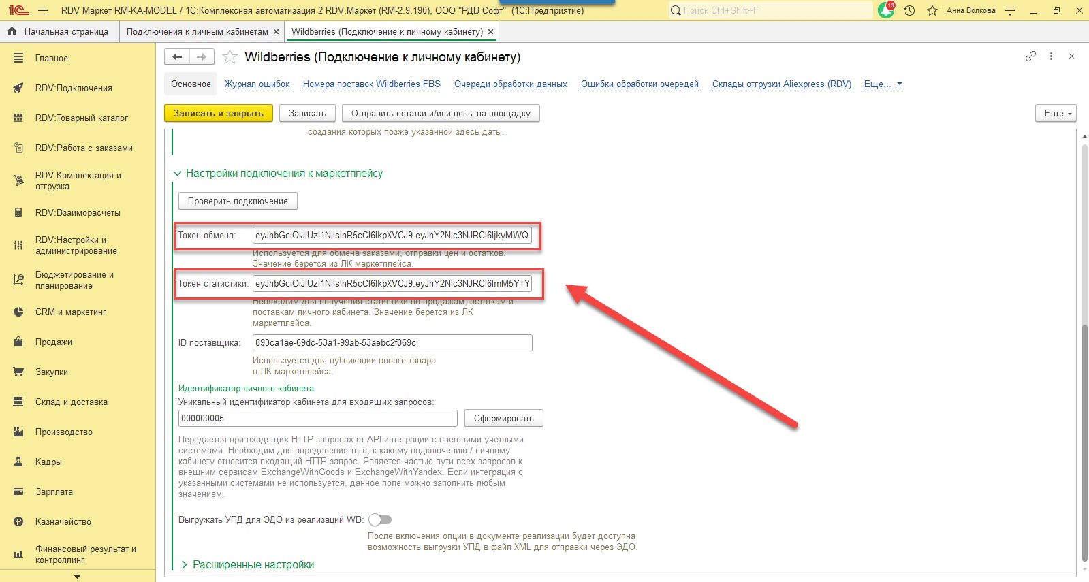Click the form's vertical scrollbar
Screen dimensions: 1089x582
[x=1085, y=442]
